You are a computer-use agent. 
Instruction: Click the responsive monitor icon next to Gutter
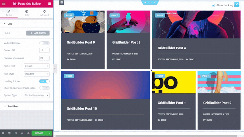13,50
